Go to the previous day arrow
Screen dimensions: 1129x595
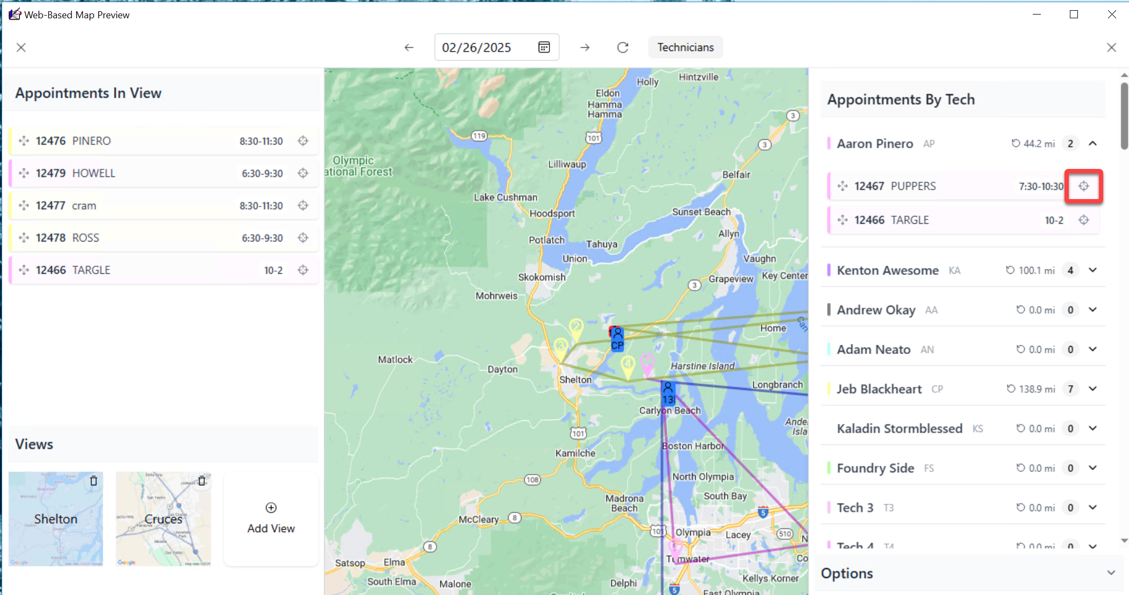coord(409,47)
